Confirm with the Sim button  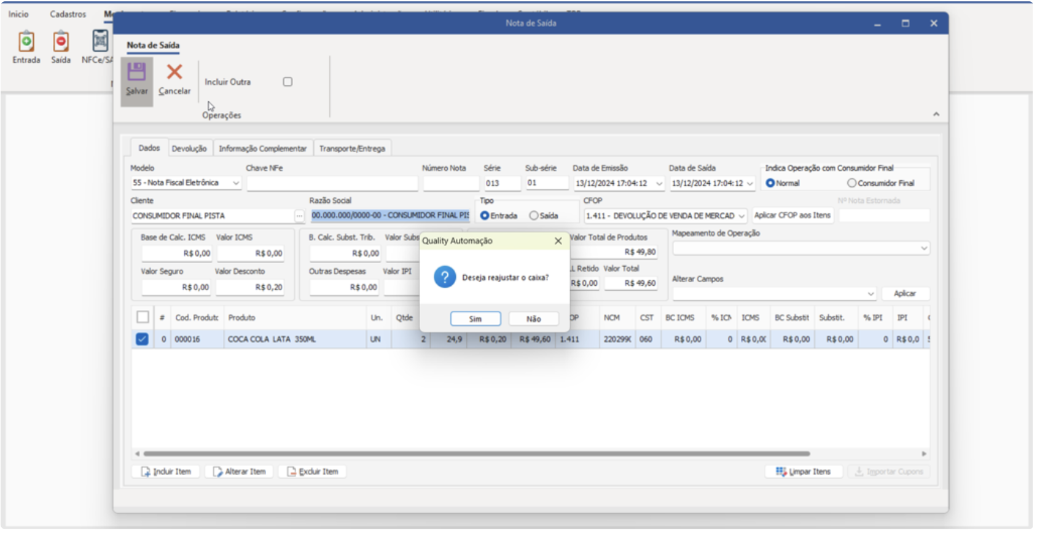[475, 319]
